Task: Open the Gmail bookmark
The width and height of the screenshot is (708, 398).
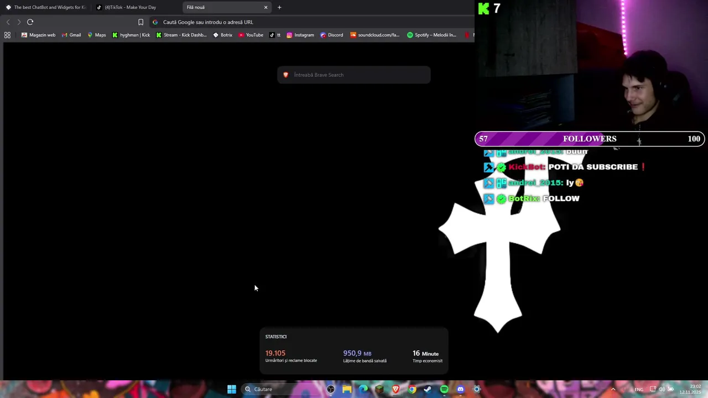Action: (x=71, y=35)
